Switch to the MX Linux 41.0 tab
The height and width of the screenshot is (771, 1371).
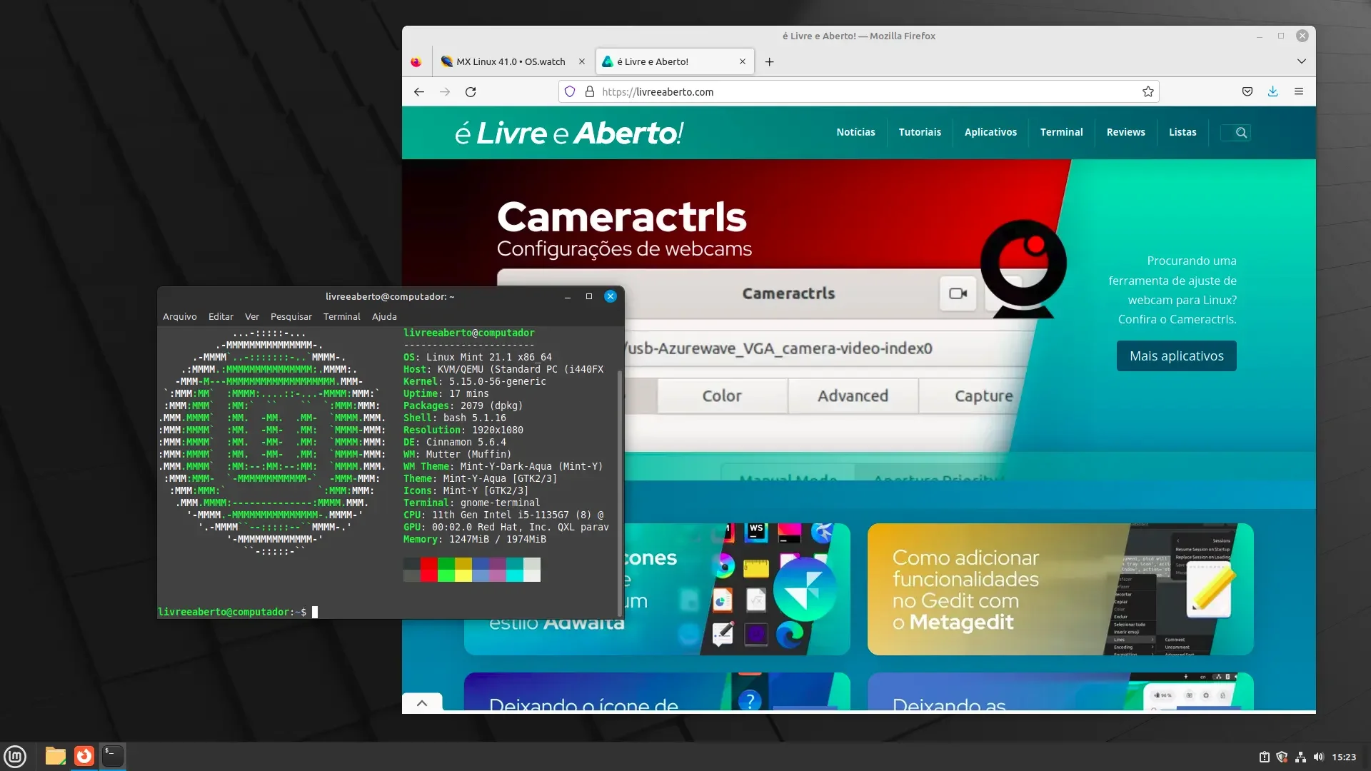point(511,61)
